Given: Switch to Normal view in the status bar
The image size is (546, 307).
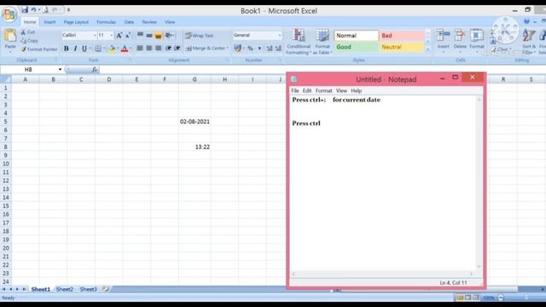Looking at the screenshot, I should [460, 298].
